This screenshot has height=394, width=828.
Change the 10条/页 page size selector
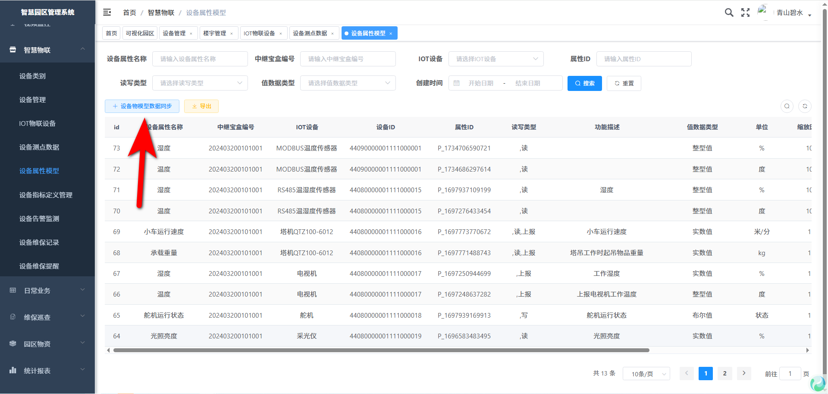point(646,374)
